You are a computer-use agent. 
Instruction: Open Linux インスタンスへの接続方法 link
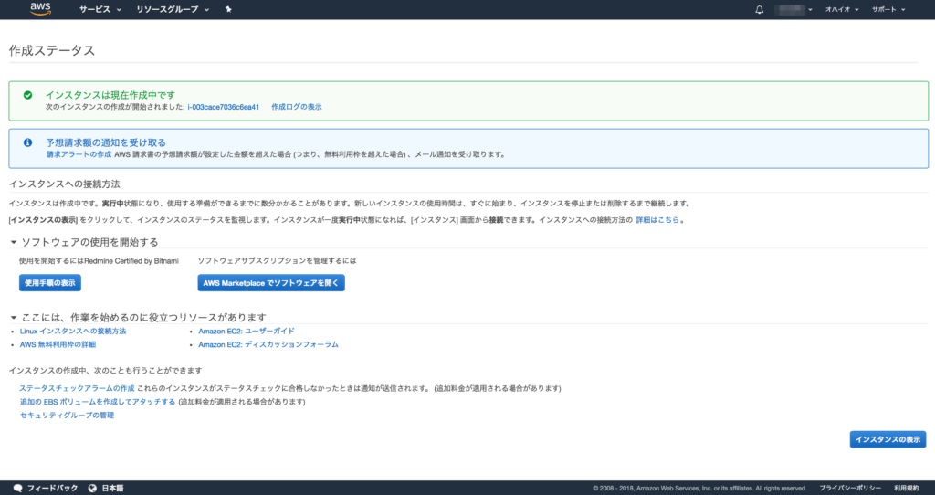tap(72, 331)
